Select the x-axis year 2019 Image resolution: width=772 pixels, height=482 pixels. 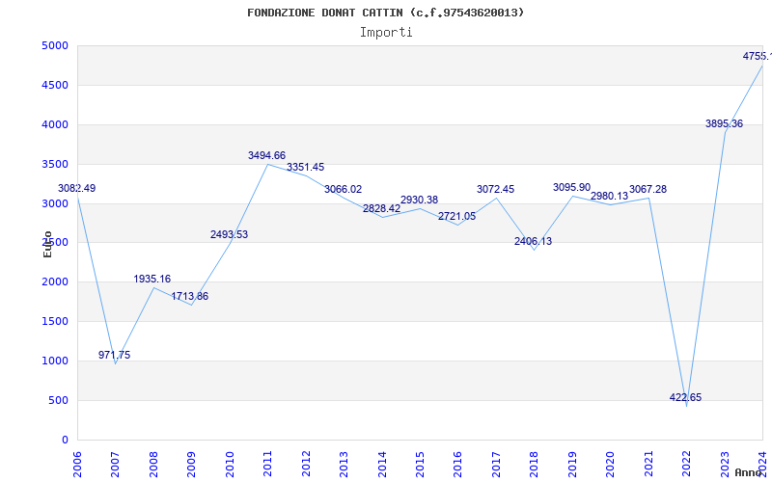click(572, 465)
